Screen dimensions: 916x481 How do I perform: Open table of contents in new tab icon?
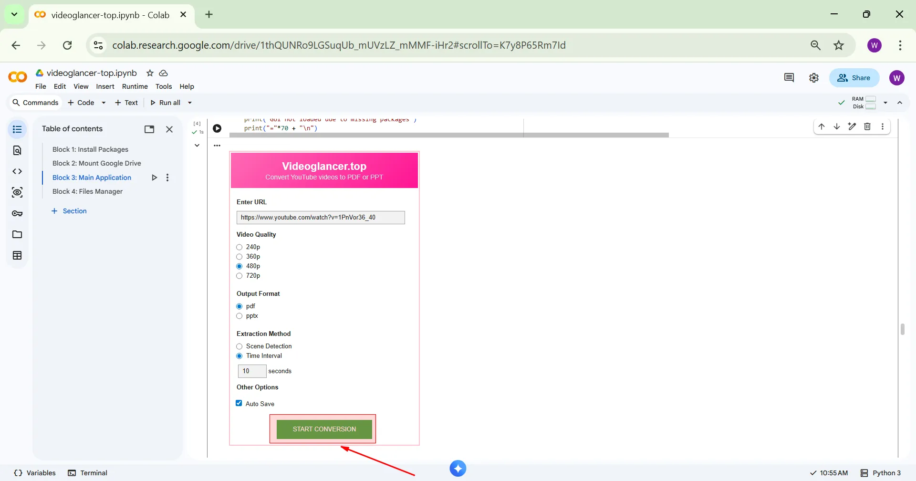click(x=149, y=129)
